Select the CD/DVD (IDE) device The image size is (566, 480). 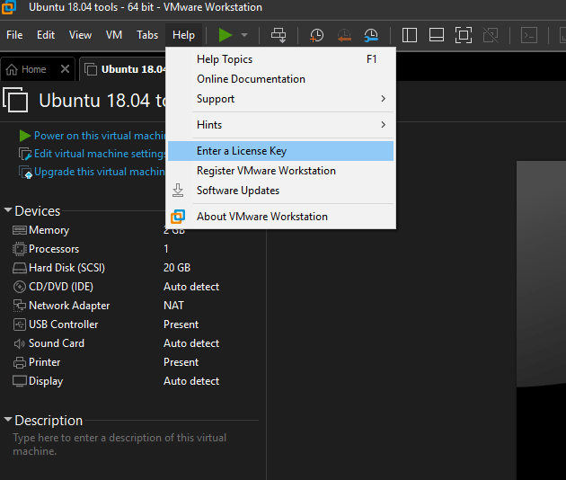(134, 287)
